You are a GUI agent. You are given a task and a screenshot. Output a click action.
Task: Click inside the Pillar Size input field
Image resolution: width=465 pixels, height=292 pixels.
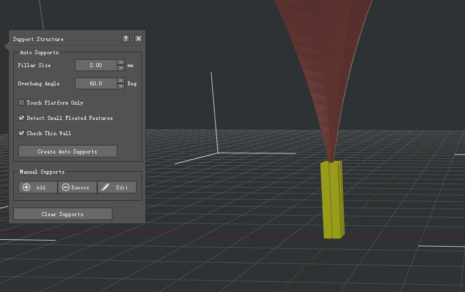click(96, 65)
